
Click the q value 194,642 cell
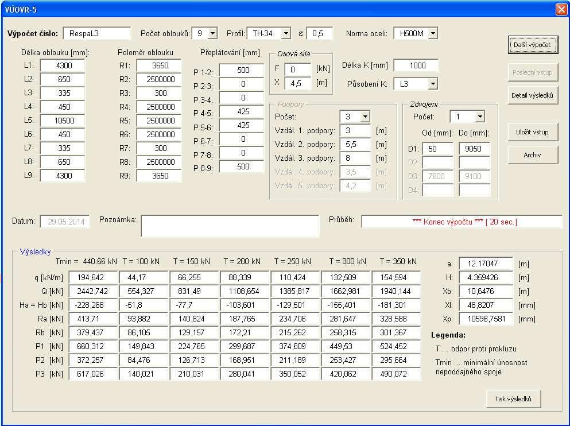tap(94, 278)
